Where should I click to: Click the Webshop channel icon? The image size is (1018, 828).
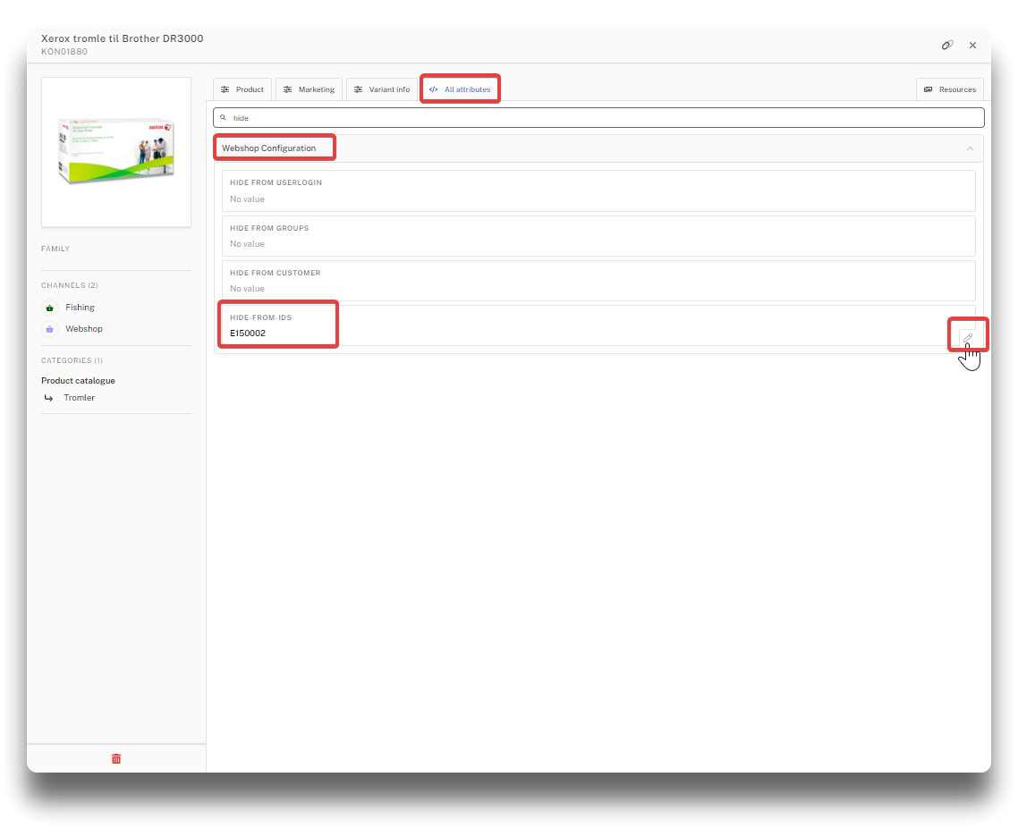click(x=49, y=329)
